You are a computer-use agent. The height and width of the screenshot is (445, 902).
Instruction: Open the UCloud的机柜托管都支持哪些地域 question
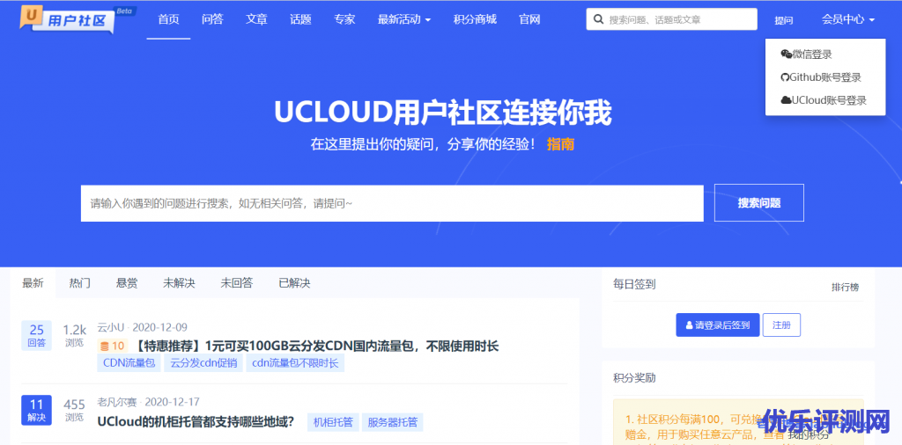pyautogui.click(x=196, y=422)
